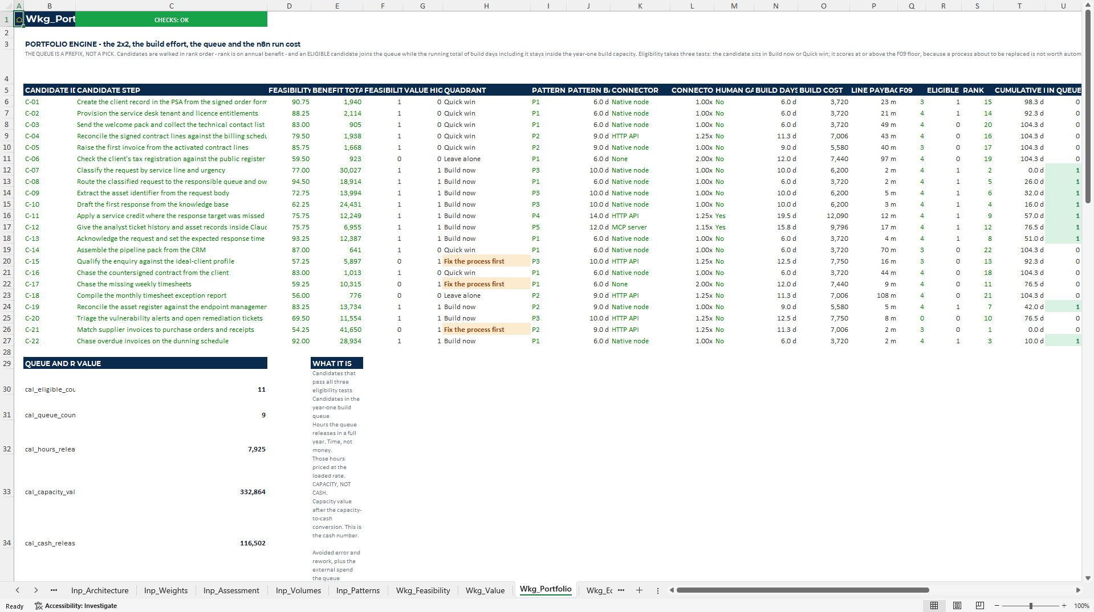
Task: Go to the previous sheet with the left arrow
Action: click(18, 590)
